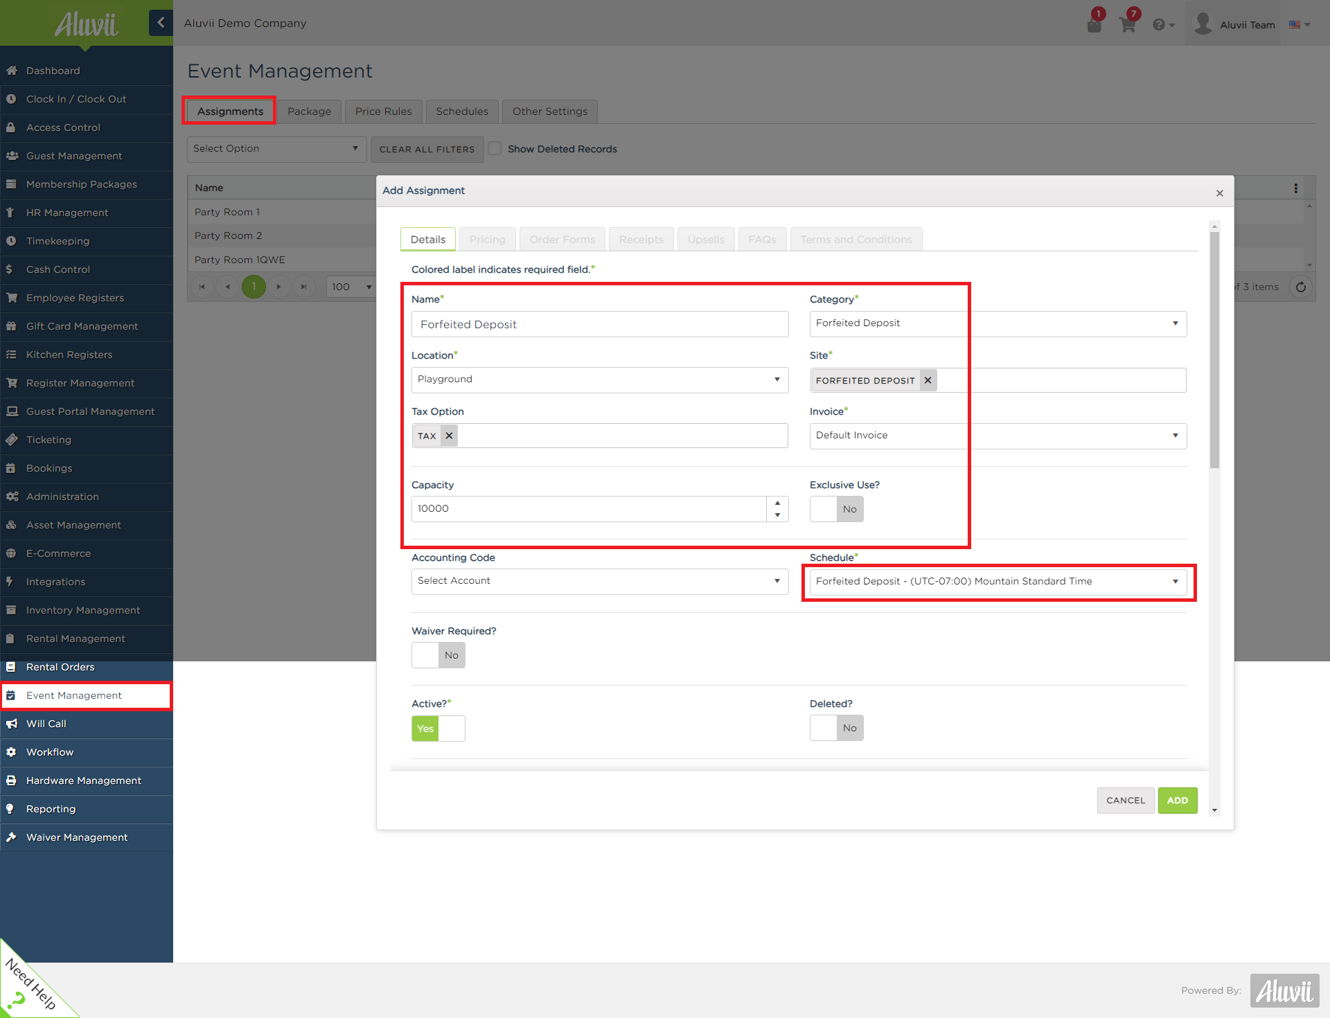This screenshot has height=1018, width=1330.
Task: Open the Accounting Code dropdown
Action: 600,581
